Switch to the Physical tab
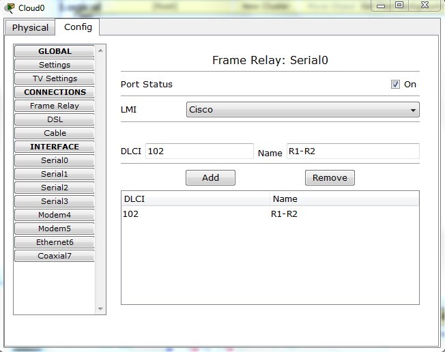The width and height of the screenshot is (445, 352). pos(30,27)
